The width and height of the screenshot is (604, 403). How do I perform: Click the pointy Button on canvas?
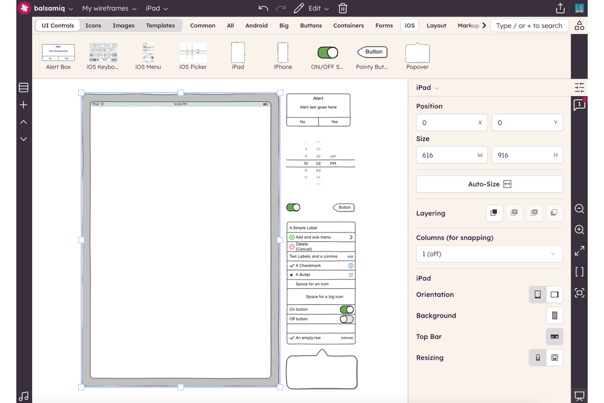344,207
